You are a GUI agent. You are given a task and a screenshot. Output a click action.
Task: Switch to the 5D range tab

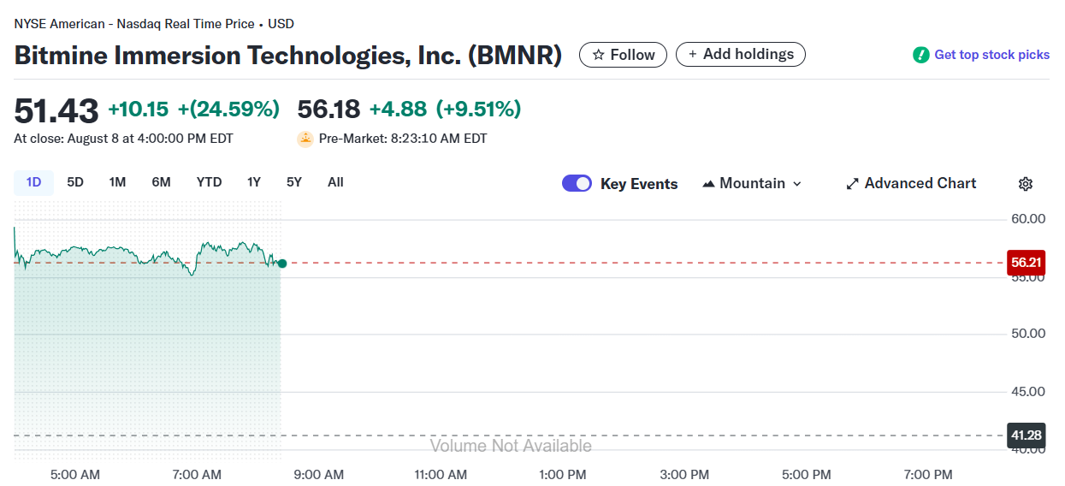[75, 182]
